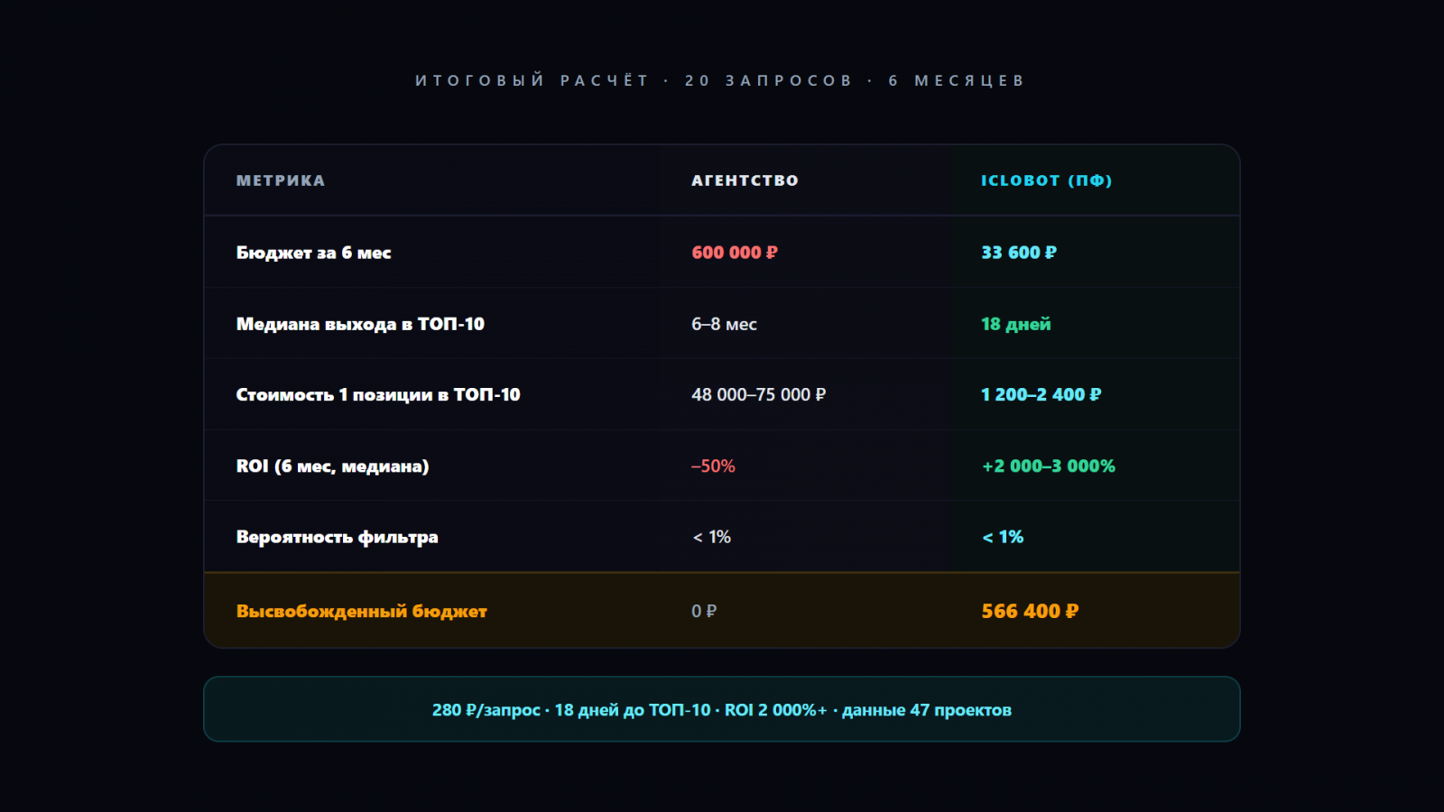Select the green "18 дней" value
1444x812 pixels.
click(x=1015, y=324)
